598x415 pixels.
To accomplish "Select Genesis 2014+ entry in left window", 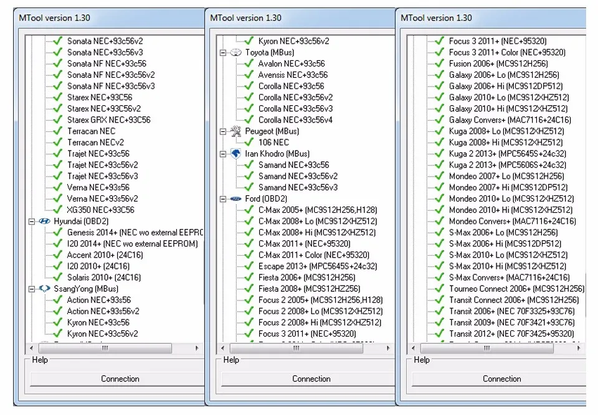I will [135, 232].
